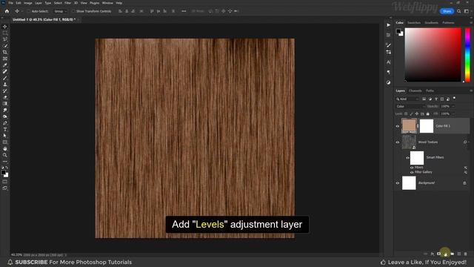This screenshot has height=267, width=474.
Task: Click the Home icon in options bar
Action: (x=7, y=11)
